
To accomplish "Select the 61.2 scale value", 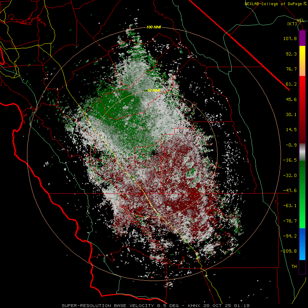I will click(x=291, y=84).
